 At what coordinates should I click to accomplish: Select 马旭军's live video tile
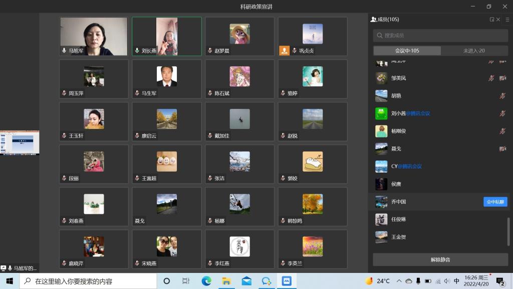pos(94,36)
